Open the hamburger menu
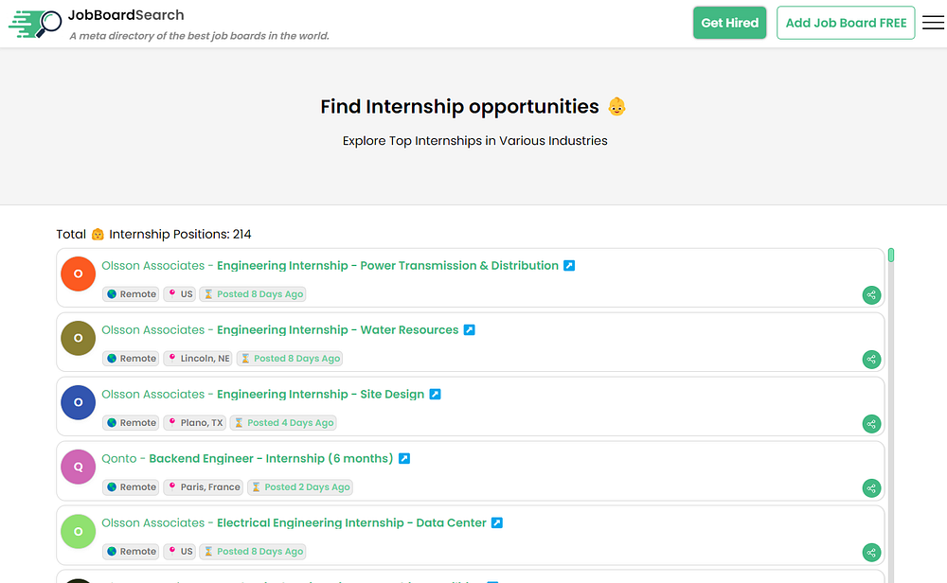 pyautogui.click(x=933, y=23)
